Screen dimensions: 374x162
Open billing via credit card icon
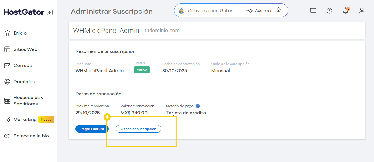pyautogui.click(x=313, y=11)
